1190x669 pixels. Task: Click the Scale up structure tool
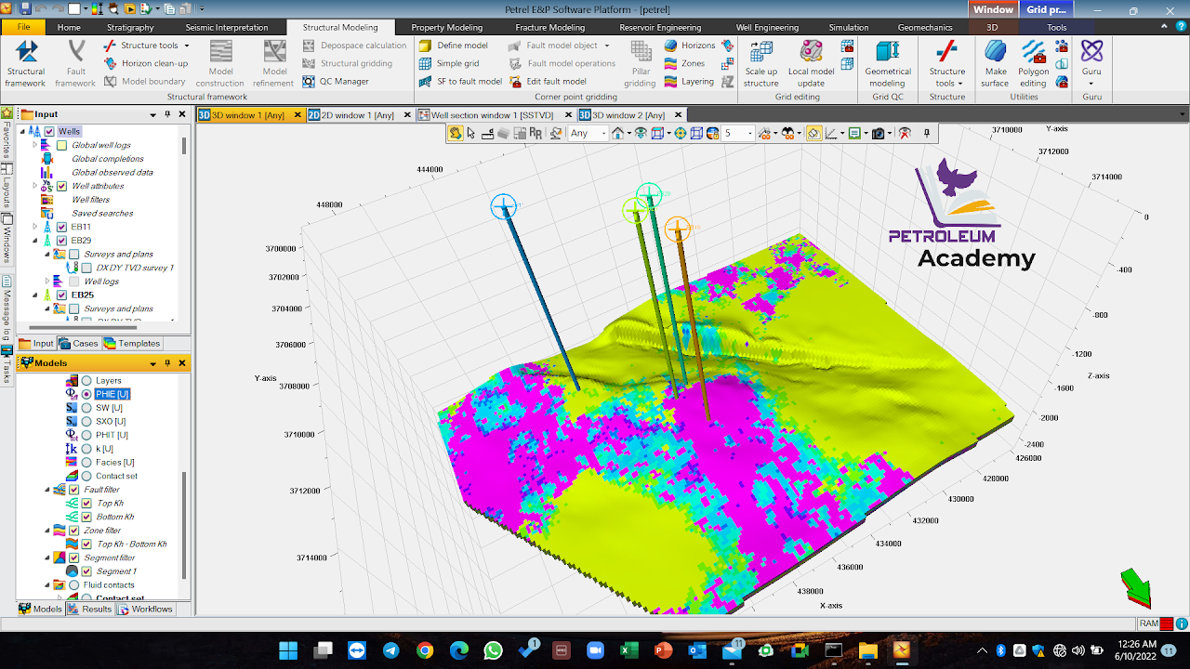pos(760,63)
